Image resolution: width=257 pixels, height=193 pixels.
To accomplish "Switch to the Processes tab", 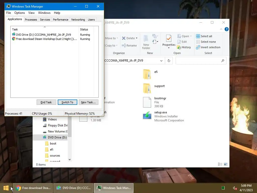I will pyautogui.click(x=31, y=20).
